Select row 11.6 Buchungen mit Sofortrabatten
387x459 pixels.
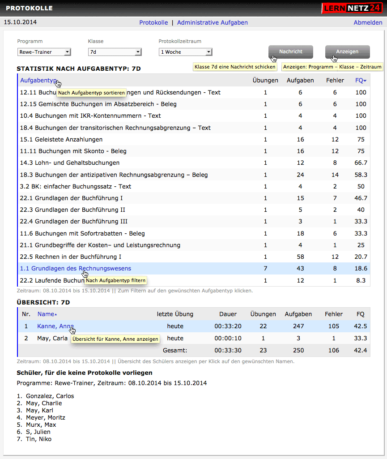point(194,233)
